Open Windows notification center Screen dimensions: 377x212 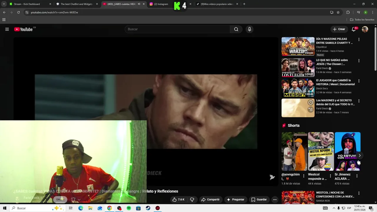pos(371,208)
